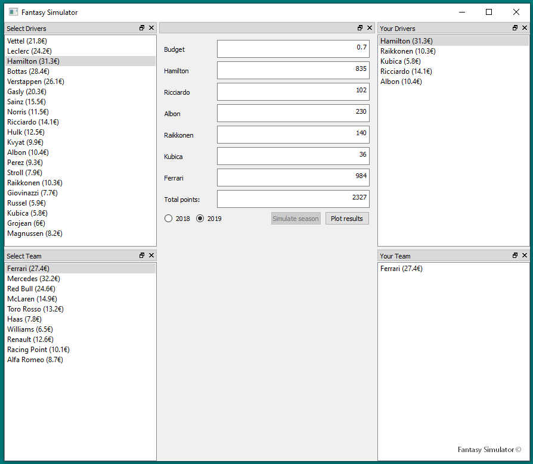Select Renault (12.6€) team
Image resolution: width=533 pixels, height=464 pixels.
[x=80, y=340]
